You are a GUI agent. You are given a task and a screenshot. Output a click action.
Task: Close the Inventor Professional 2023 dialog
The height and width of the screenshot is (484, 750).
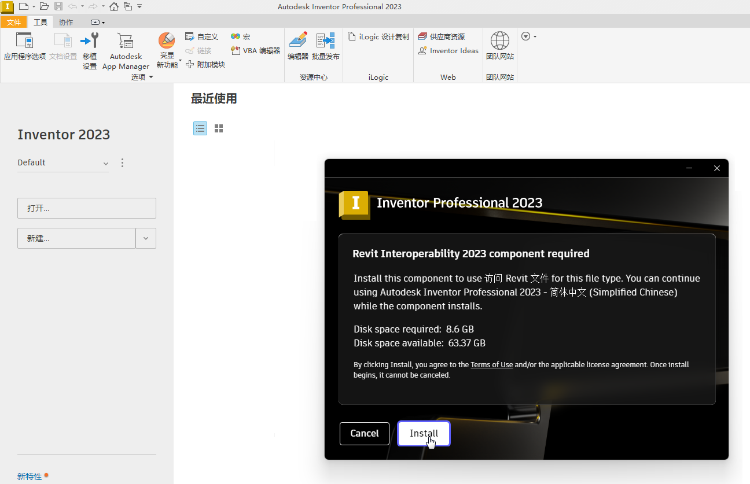[717, 168]
